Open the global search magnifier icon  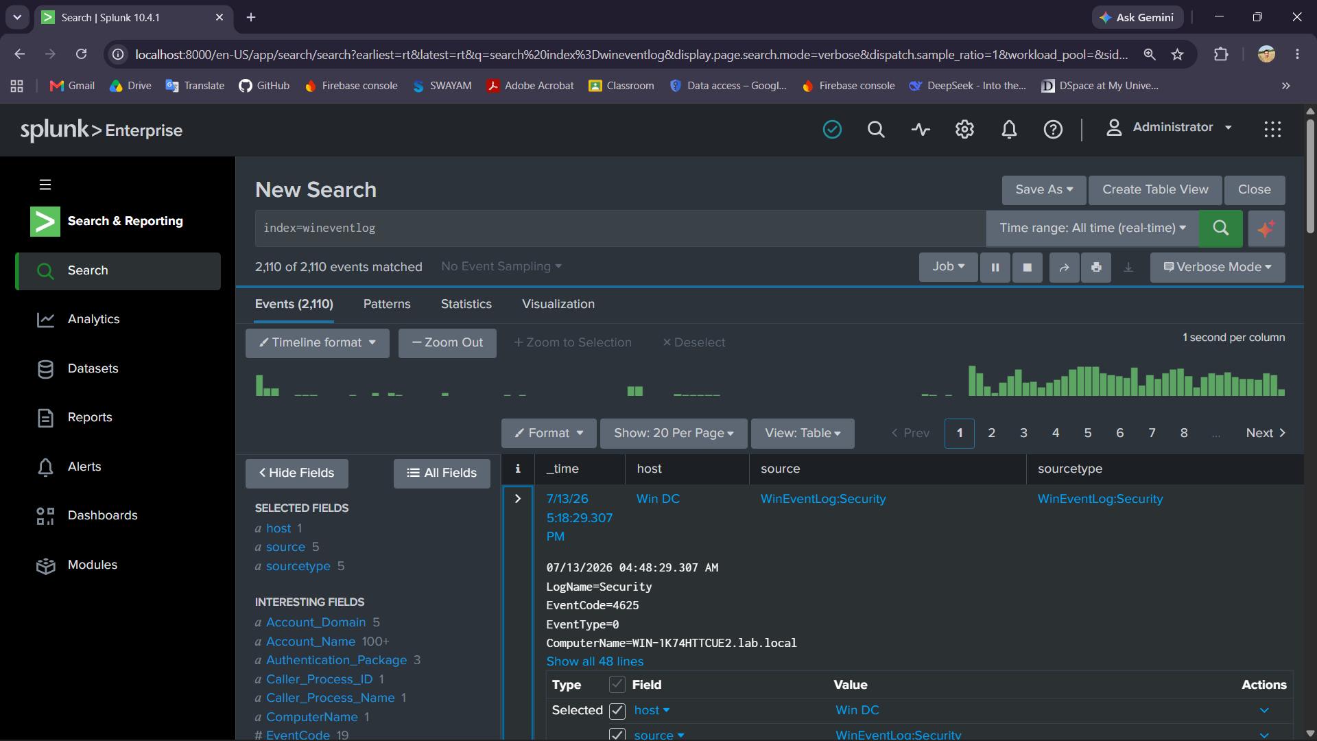click(x=876, y=129)
